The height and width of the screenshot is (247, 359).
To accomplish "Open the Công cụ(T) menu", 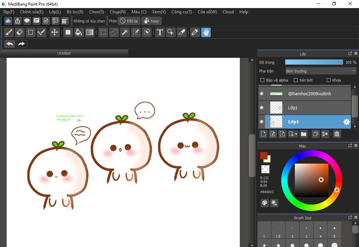I will [182, 12].
